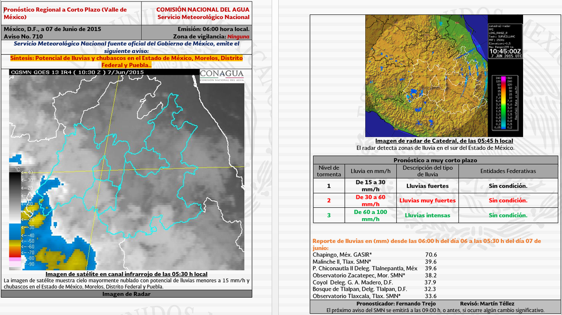Select 'COMISIÓN NACIONAL DEL AGUA' heading

[x=203, y=9]
